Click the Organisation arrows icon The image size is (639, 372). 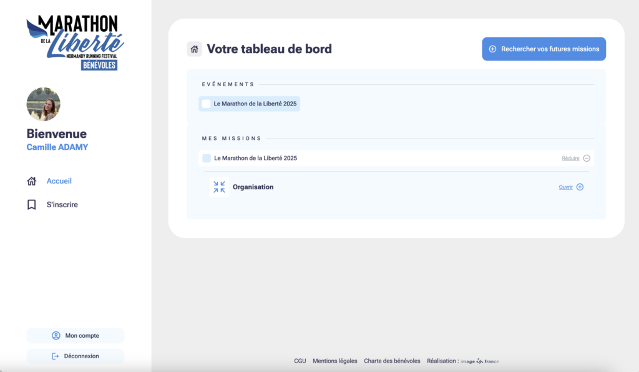pyautogui.click(x=219, y=187)
